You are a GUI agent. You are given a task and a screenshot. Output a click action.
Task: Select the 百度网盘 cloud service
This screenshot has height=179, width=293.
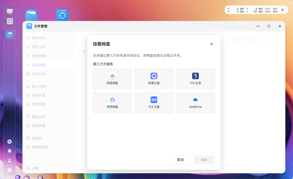pos(112,79)
